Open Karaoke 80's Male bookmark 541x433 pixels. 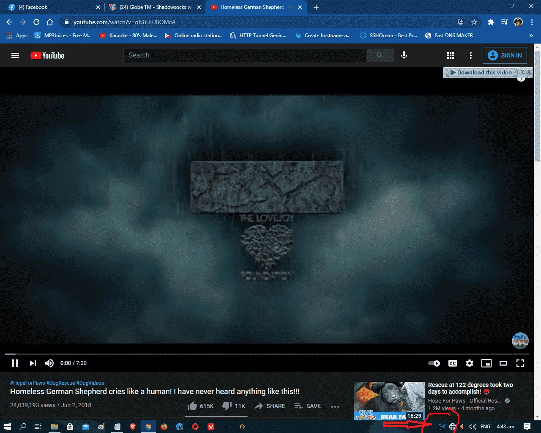[128, 36]
